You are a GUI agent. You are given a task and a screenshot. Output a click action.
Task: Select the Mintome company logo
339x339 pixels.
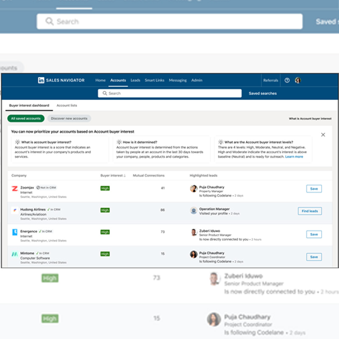(x=14, y=254)
